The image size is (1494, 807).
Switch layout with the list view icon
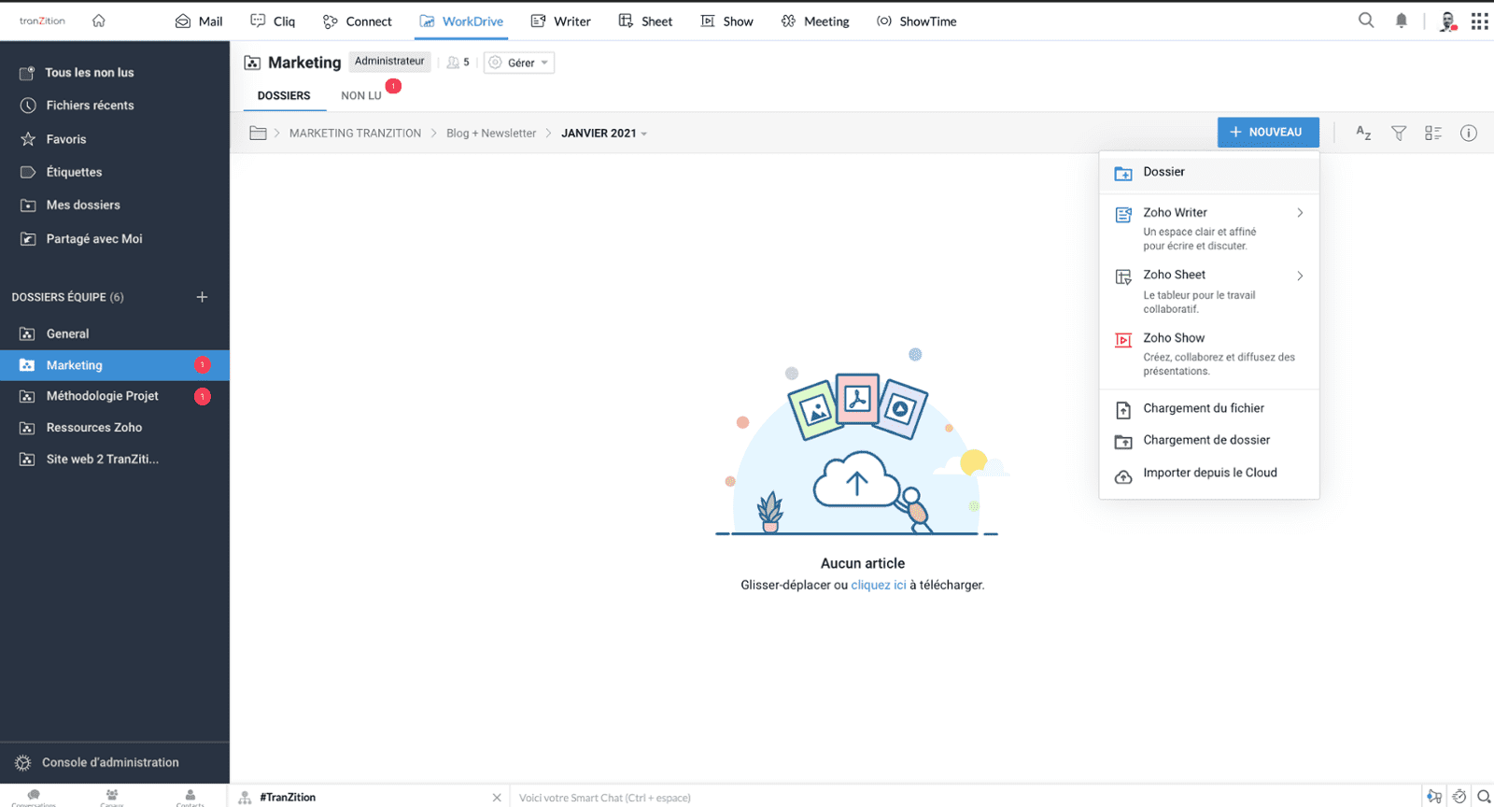1433,133
